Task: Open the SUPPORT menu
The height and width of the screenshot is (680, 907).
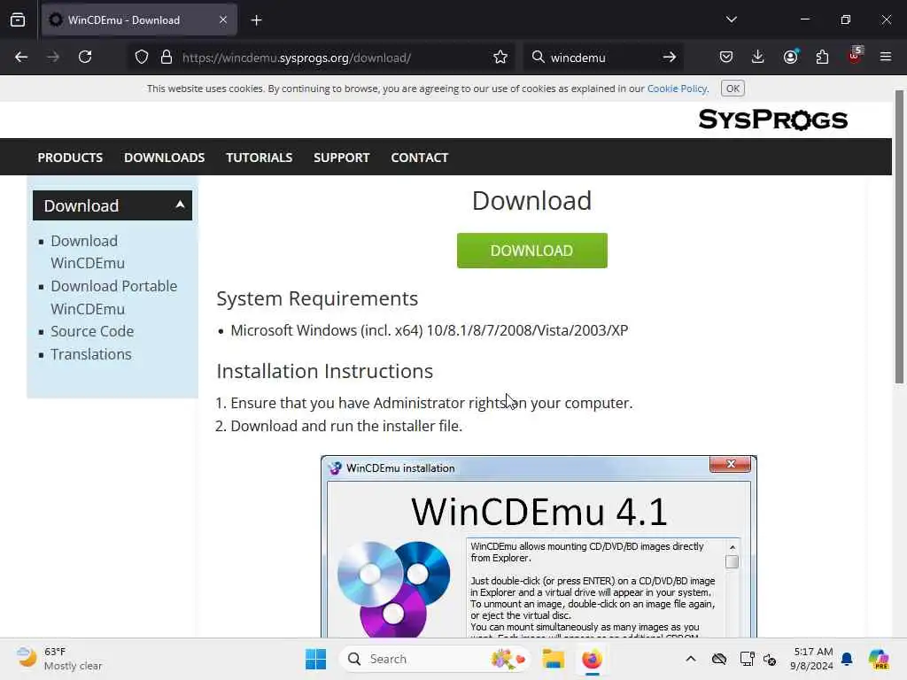Action: (341, 158)
